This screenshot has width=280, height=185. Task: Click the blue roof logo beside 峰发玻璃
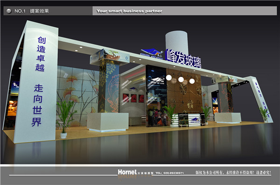[152, 54]
